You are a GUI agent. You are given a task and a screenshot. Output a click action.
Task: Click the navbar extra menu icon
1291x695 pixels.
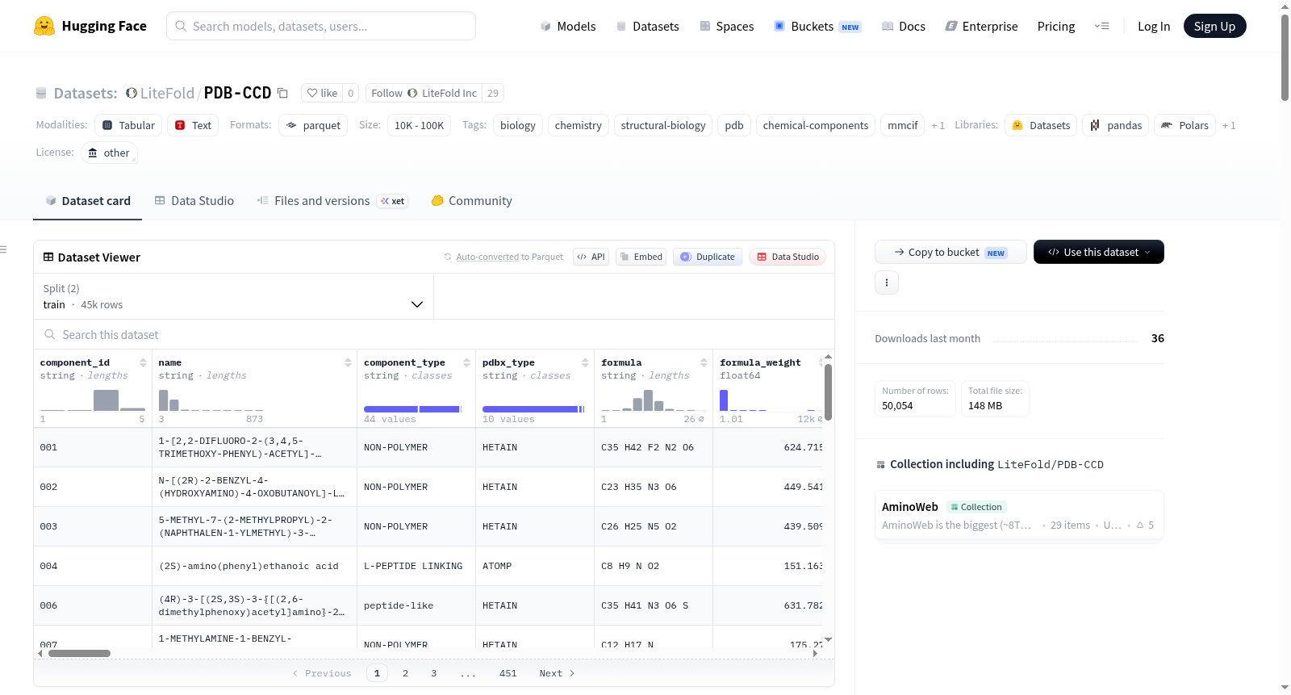[x=1101, y=26]
